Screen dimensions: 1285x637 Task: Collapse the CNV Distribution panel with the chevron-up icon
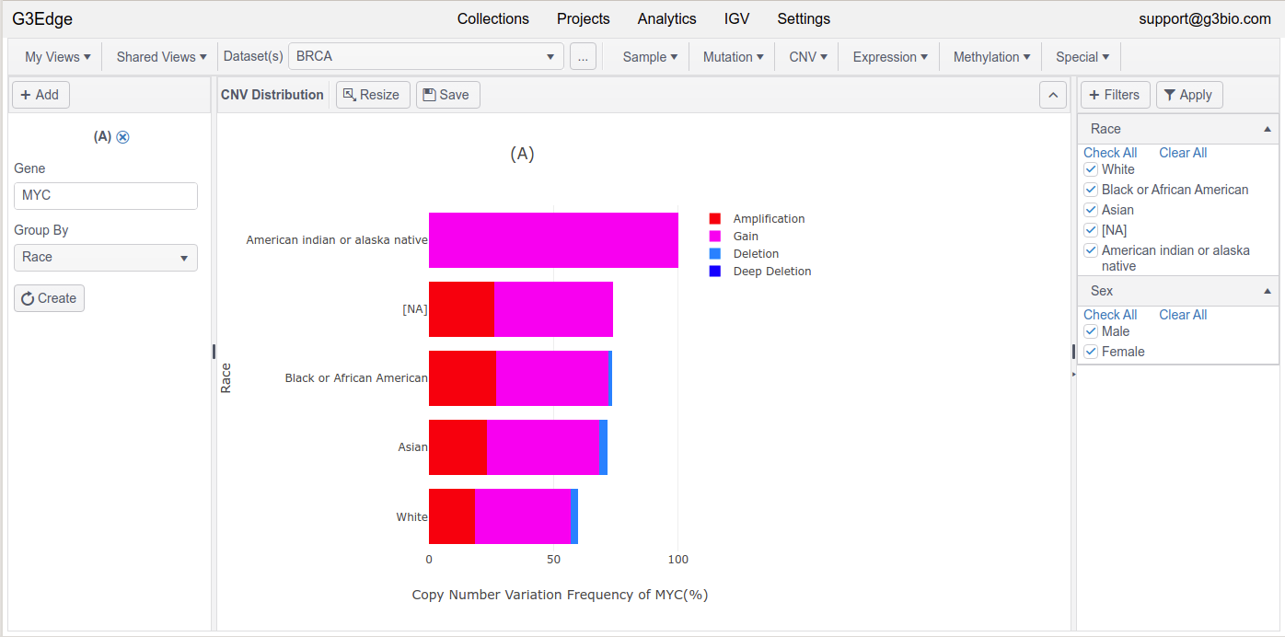(1053, 95)
